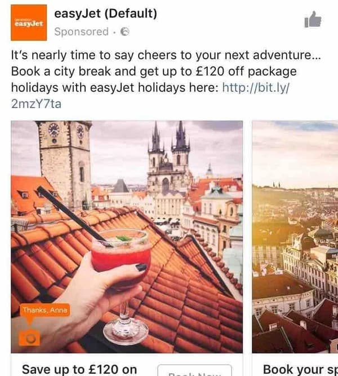The image size is (338, 376).
Task: Follow the http://bit.ly/ link in post
Action: [256, 88]
